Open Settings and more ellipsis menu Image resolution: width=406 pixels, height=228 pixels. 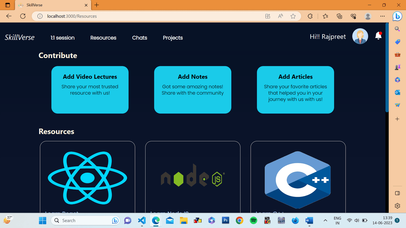tap(382, 16)
